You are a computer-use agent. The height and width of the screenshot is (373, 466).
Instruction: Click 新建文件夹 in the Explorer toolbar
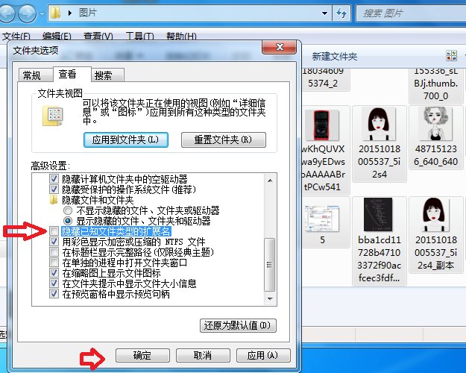(334, 56)
